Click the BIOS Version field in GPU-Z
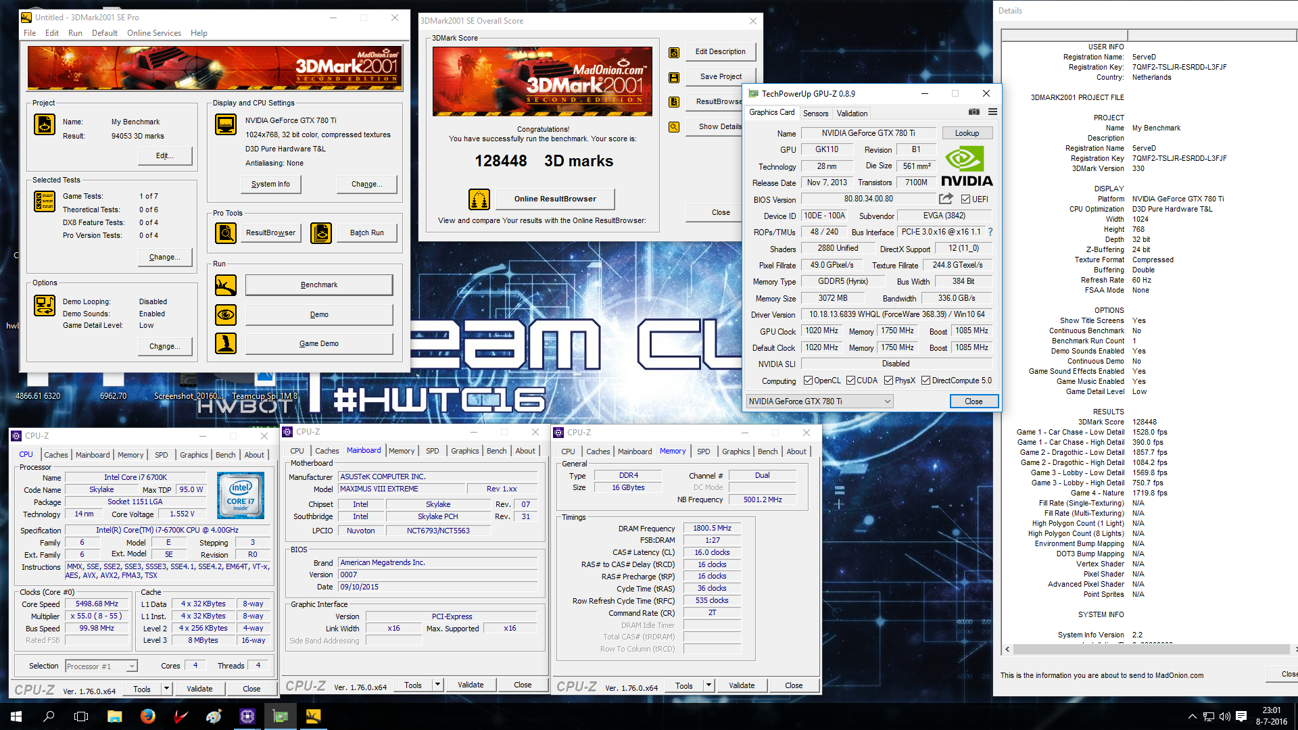The width and height of the screenshot is (1298, 730). (868, 199)
